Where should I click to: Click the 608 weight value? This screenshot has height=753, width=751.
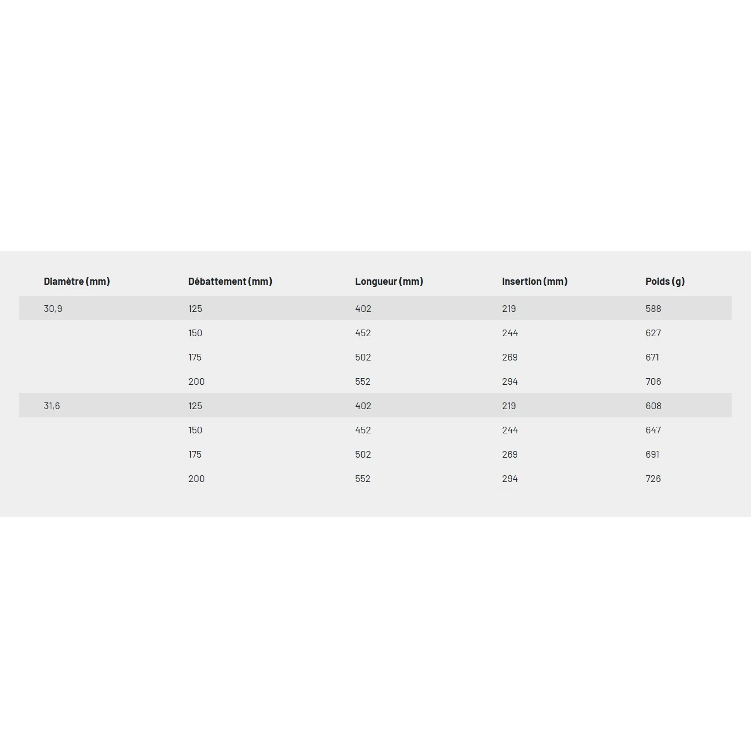click(x=653, y=406)
